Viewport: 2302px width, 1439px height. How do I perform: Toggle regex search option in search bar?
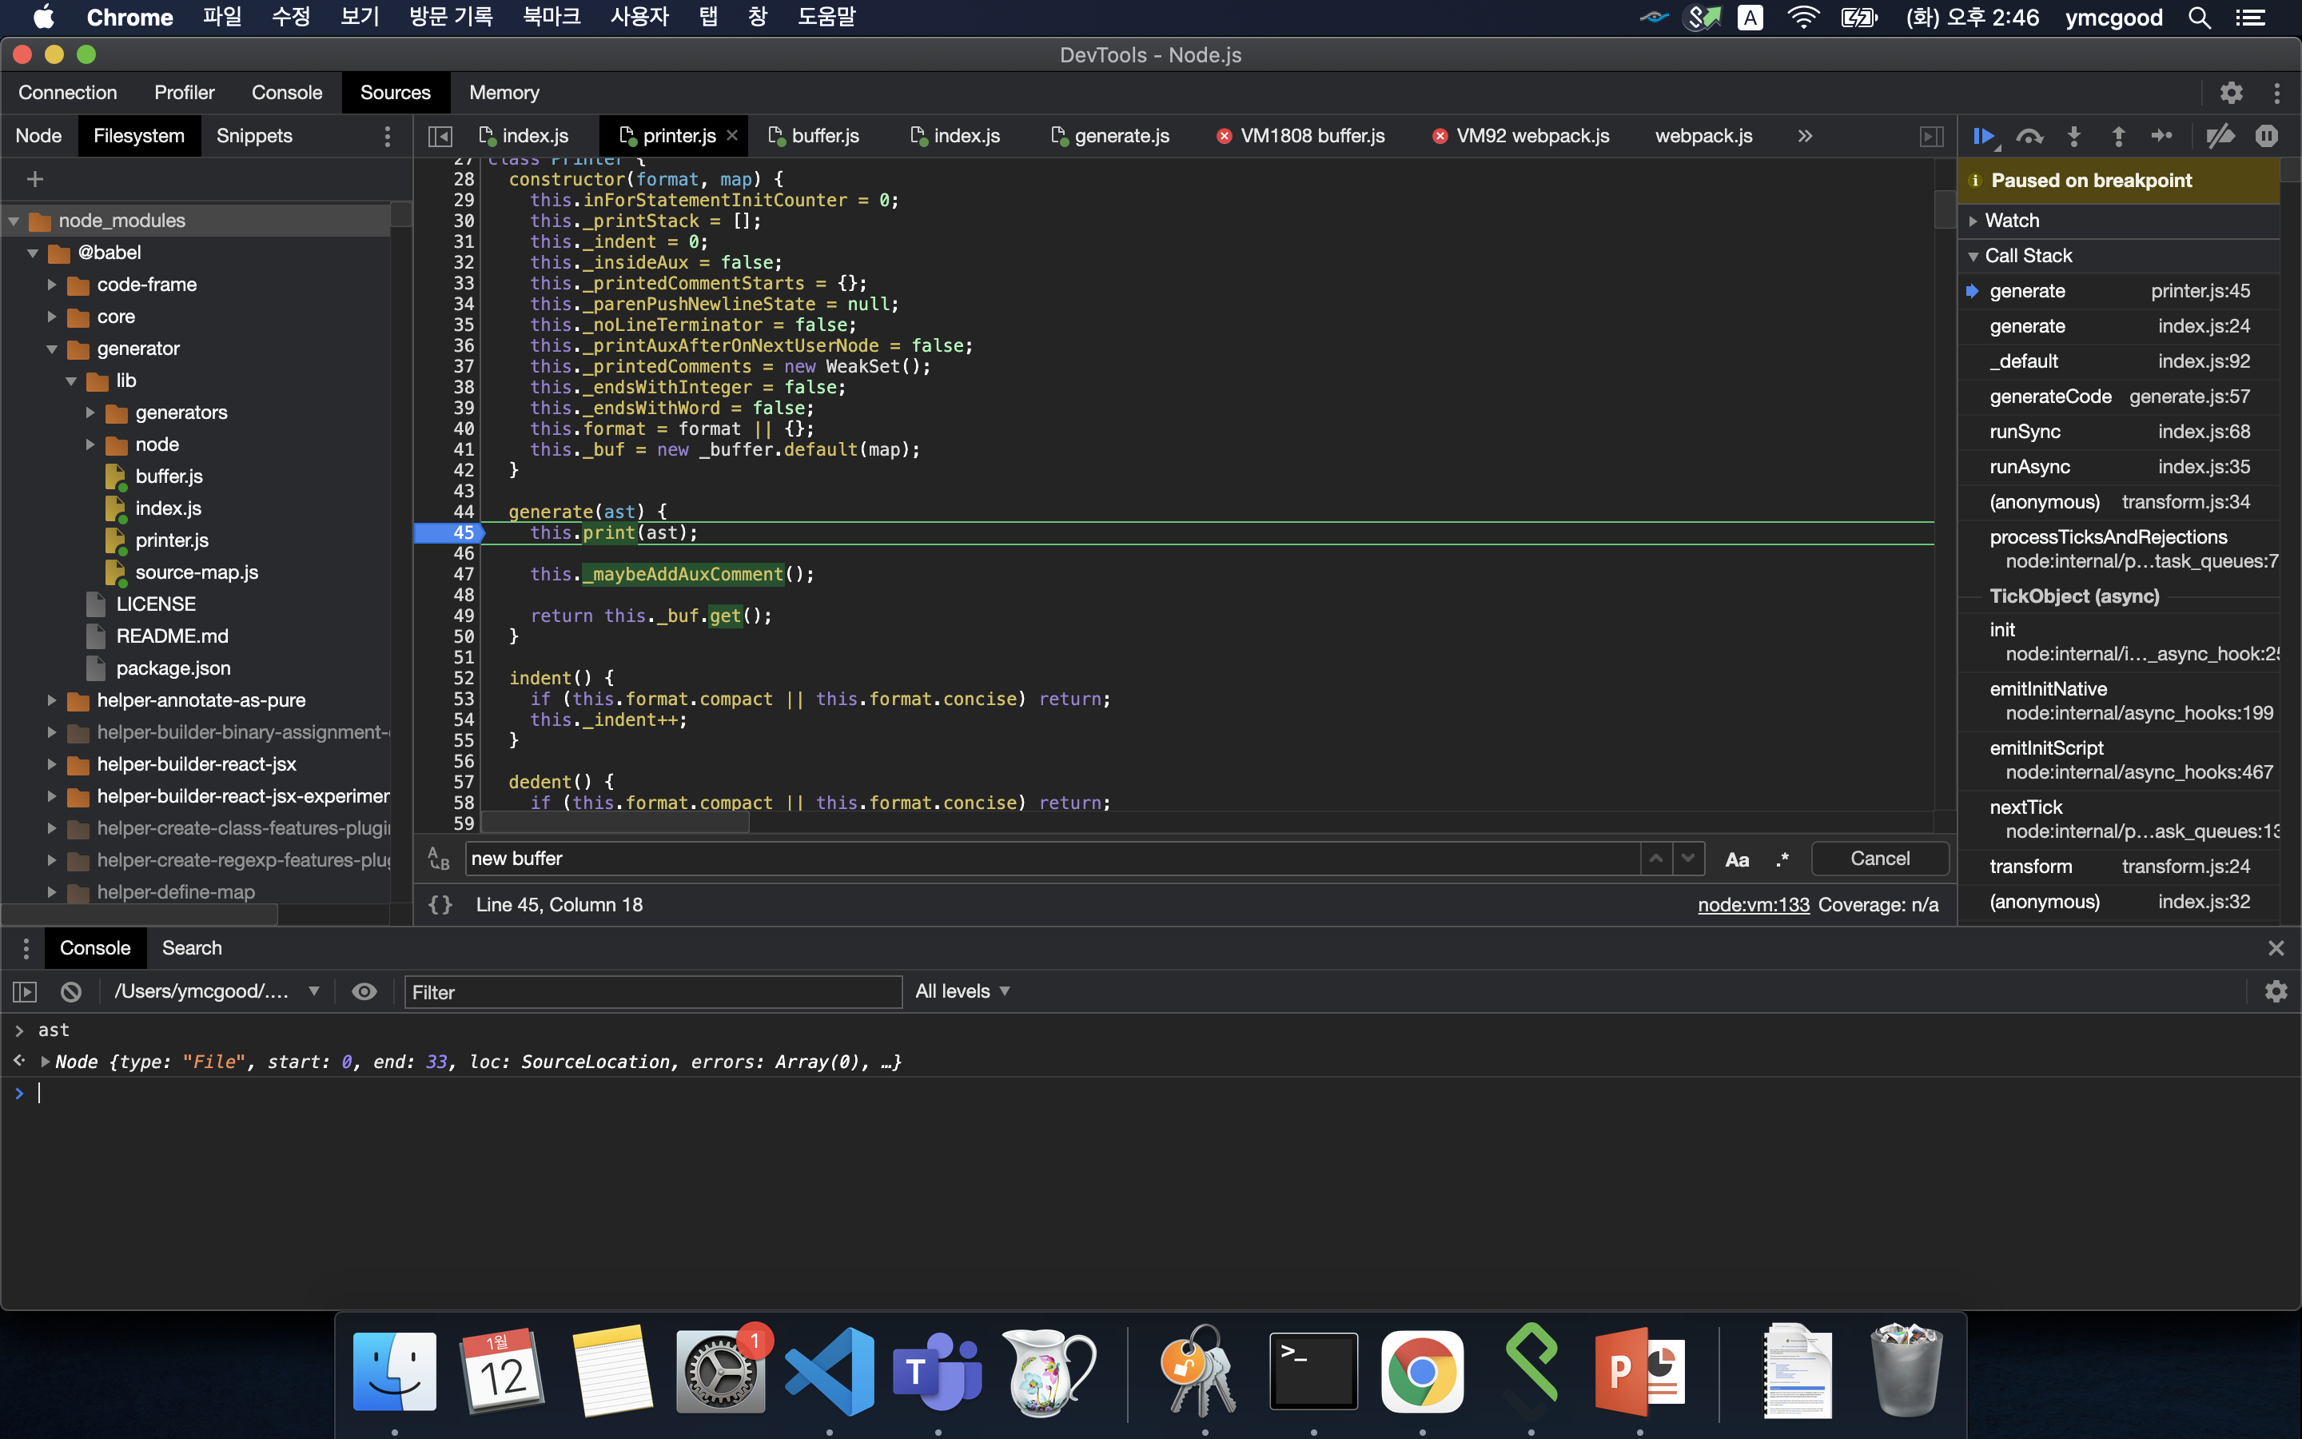coord(1782,859)
